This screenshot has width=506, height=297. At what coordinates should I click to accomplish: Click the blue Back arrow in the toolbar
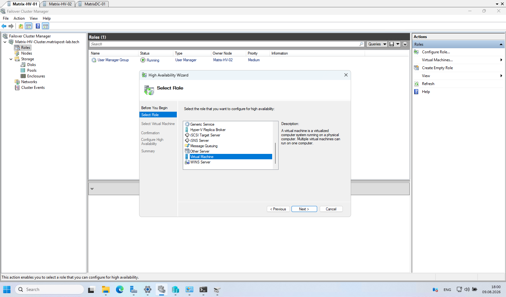click(x=4, y=26)
